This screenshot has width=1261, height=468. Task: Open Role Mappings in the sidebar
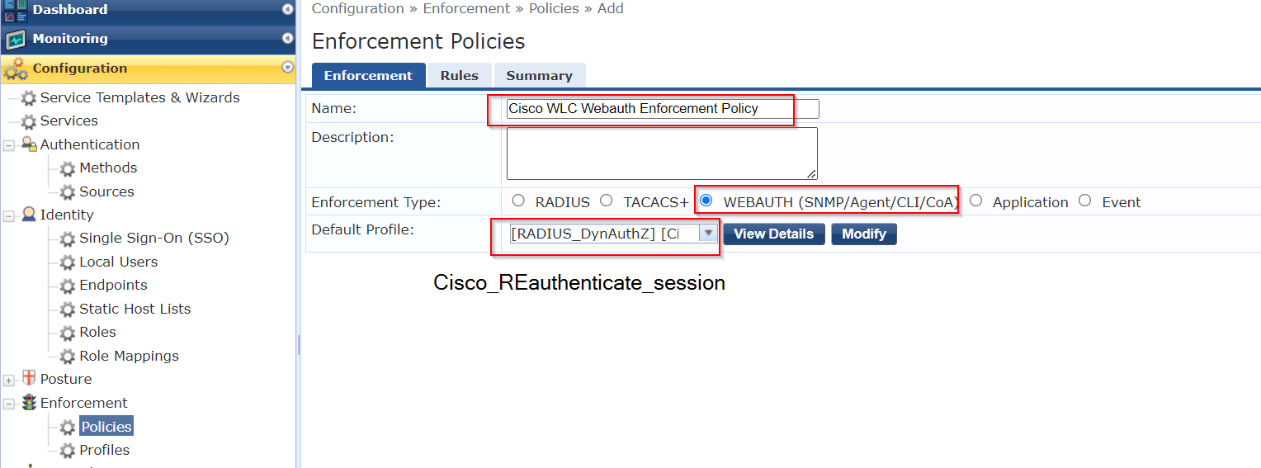point(129,356)
